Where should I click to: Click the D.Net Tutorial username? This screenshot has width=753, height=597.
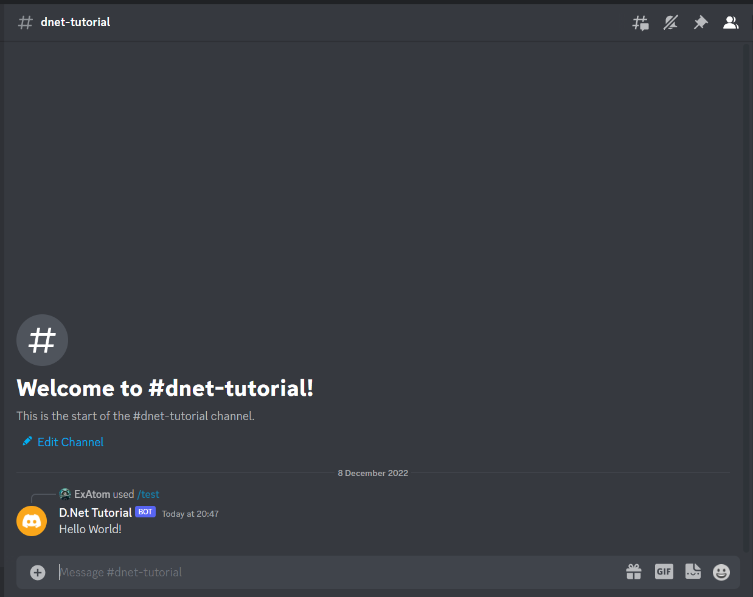tap(95, 512)
